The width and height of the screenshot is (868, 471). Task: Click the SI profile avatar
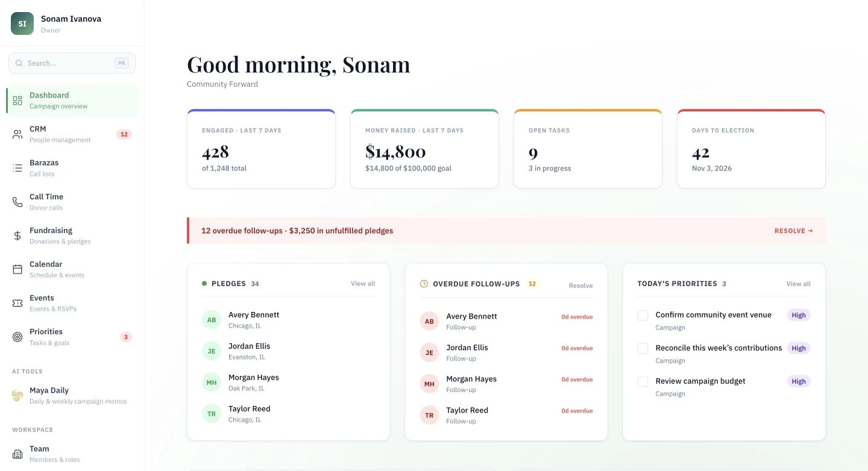click(x=22, y=23)
